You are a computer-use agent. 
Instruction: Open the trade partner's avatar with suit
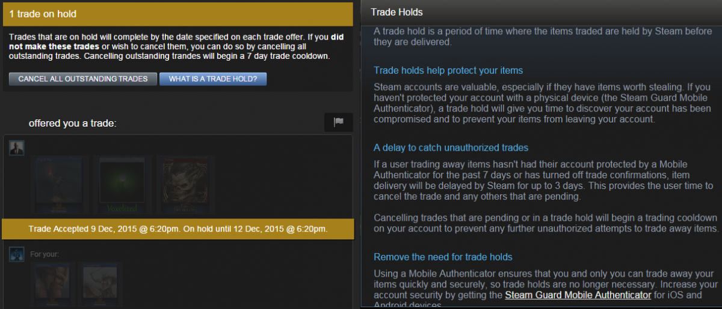[16, 148]
